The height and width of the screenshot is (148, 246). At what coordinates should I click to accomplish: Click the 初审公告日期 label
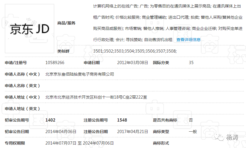(x=17, y=132)
